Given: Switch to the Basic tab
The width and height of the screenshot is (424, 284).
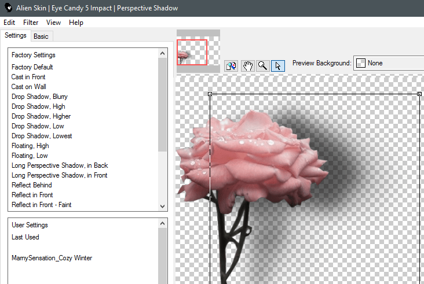Looking at the screenshot, I should (x=41, y=36).
